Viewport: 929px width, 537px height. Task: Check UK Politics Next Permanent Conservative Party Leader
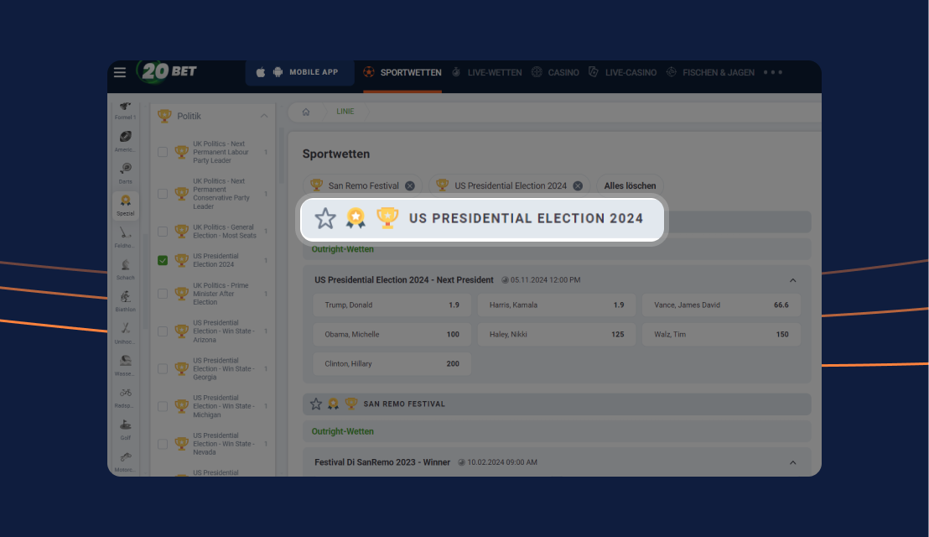pyautogui.click(x=163, y=194)
